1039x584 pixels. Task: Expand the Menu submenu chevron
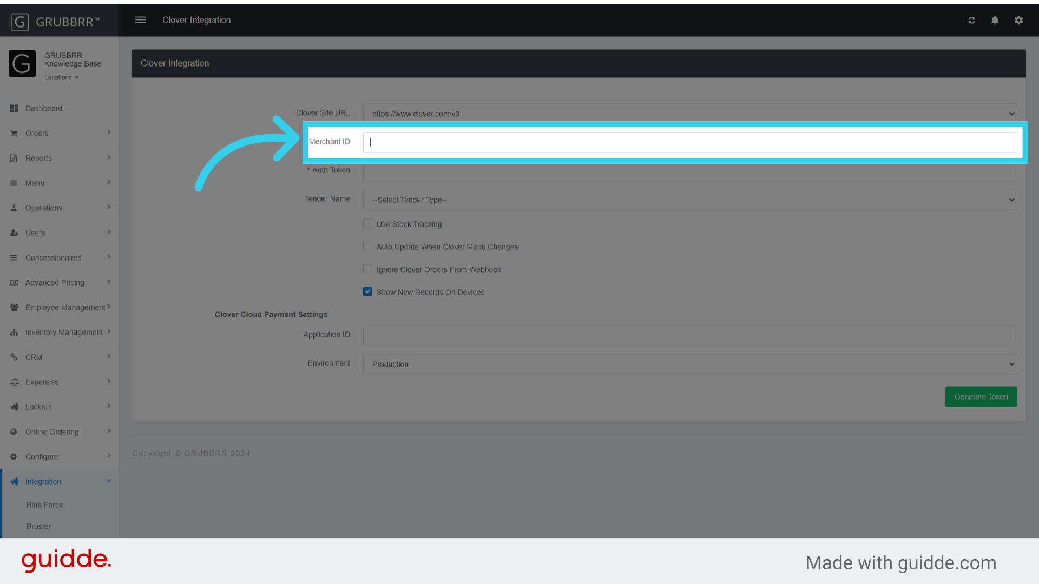pos(109,182)
